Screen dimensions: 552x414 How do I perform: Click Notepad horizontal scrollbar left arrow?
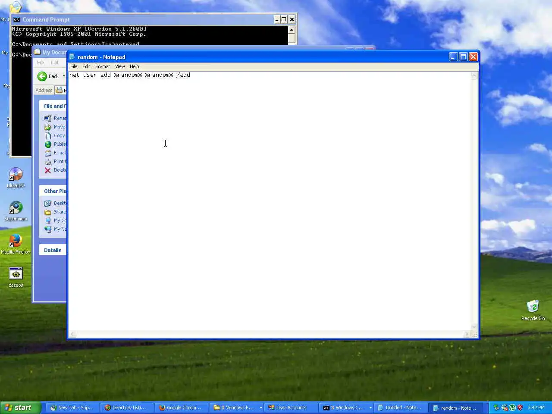pyautogui.click(x=73, y=334)
